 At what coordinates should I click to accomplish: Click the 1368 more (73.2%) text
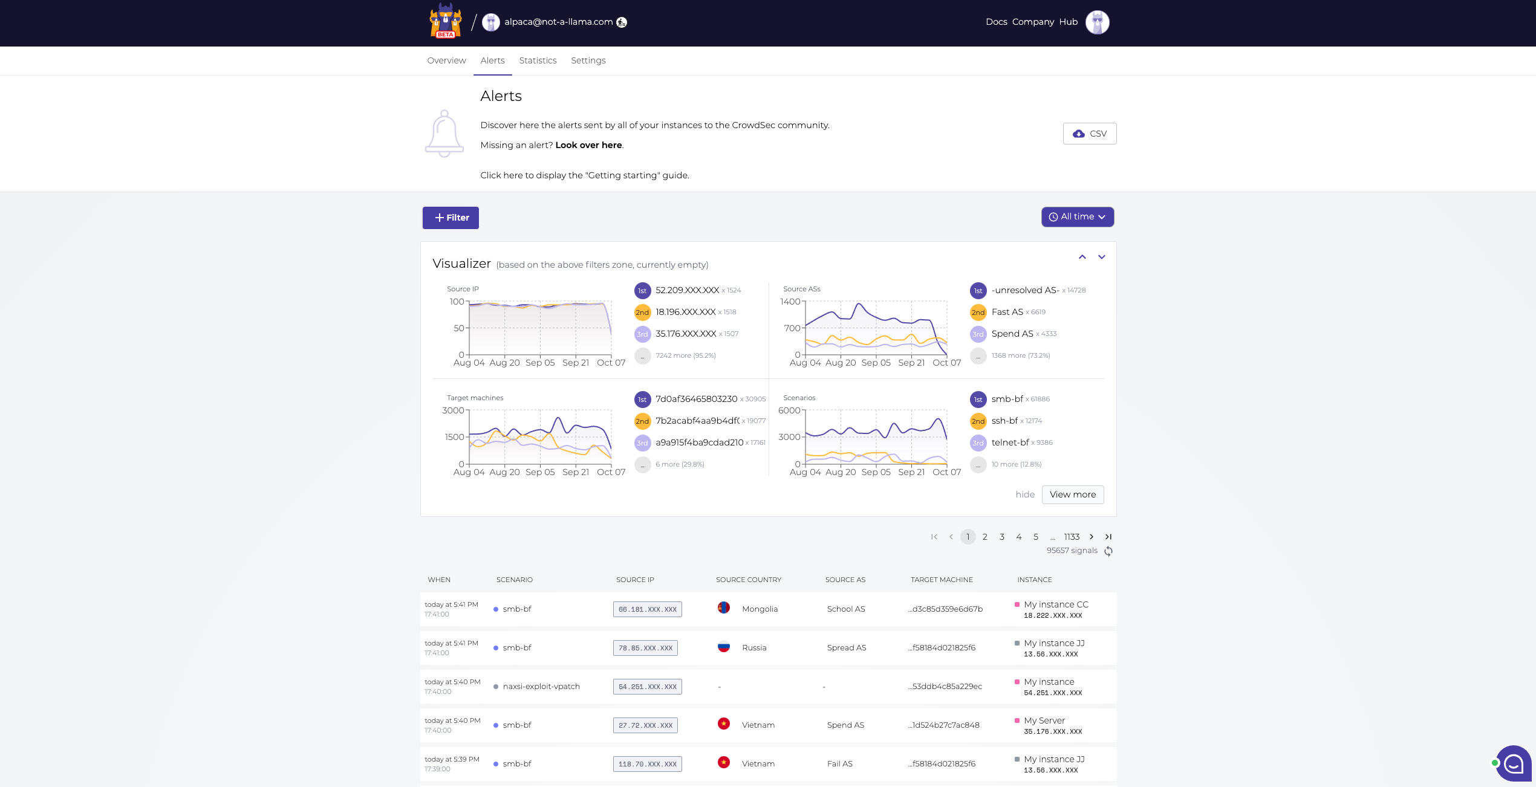click(1021, 356)
